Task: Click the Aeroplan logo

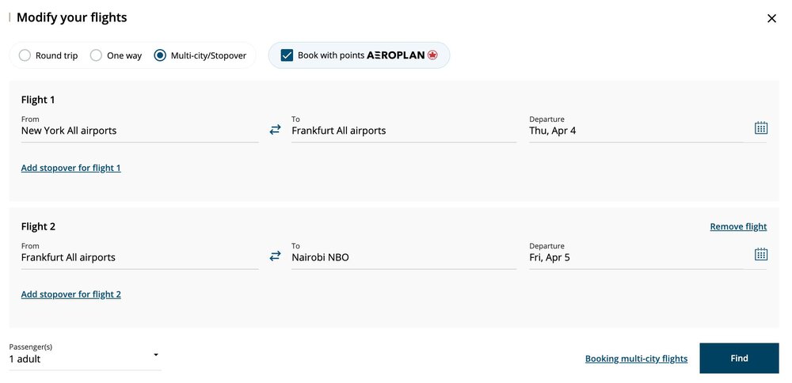Action: point(402,55)
